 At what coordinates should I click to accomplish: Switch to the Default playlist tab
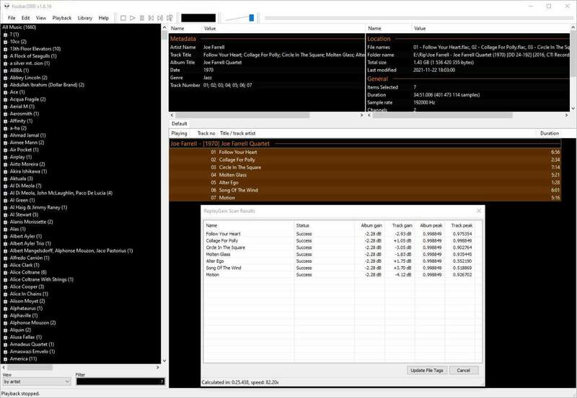tap(179, 123)
